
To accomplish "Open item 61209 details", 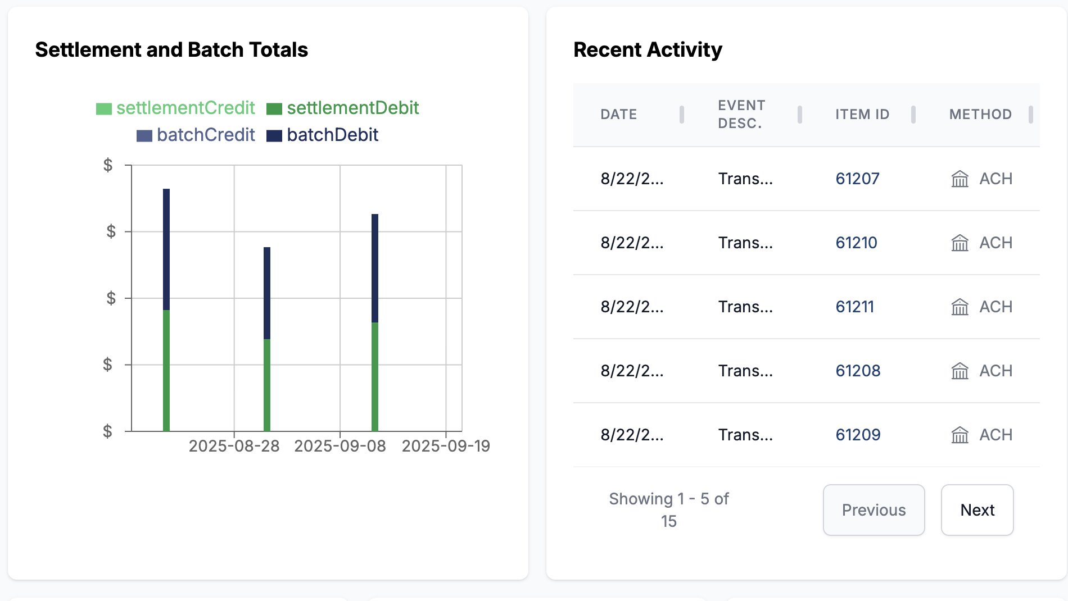I will 857,435.
